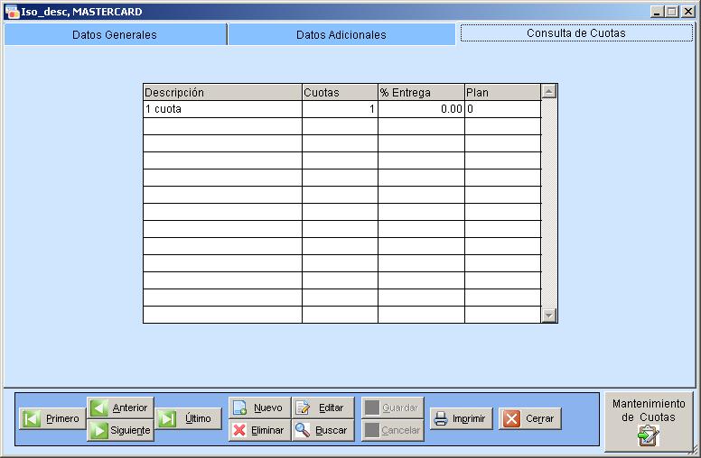701x458 pixels.
Task: Create a new record with Nuevo
Action: 259,408
